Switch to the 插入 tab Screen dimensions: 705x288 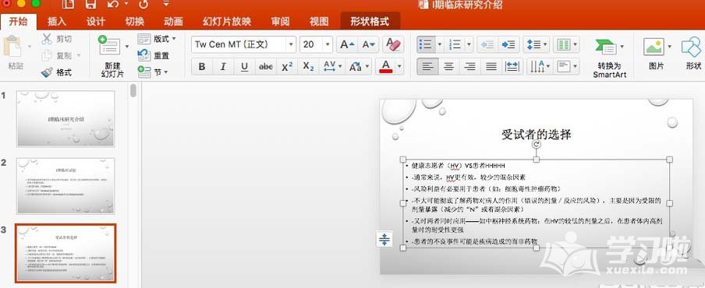[x=57, y=22]
